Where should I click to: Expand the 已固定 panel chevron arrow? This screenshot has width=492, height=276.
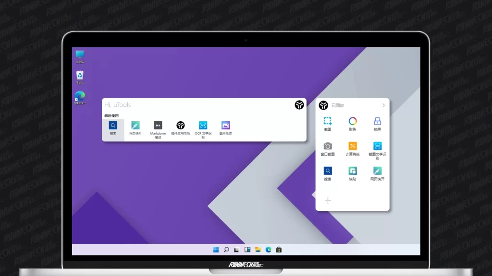[x=383, y=105]
